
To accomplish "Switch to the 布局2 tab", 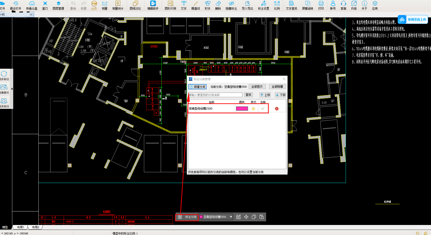I will (x=36, y=227).
